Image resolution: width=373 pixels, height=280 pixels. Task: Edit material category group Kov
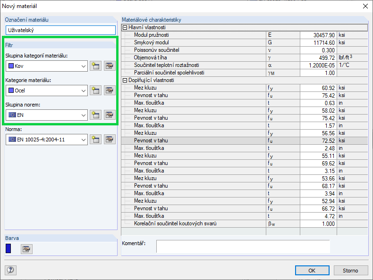click(x=110, y=66)
